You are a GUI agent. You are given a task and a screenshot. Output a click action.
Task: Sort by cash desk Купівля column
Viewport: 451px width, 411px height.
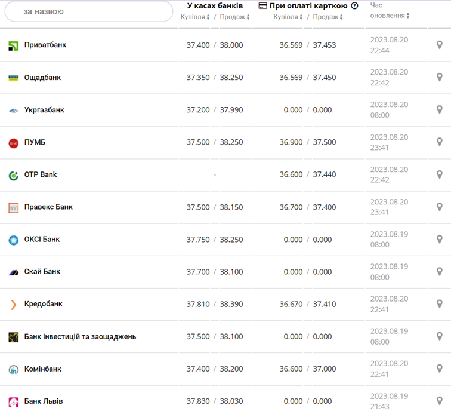coord(195,17)
